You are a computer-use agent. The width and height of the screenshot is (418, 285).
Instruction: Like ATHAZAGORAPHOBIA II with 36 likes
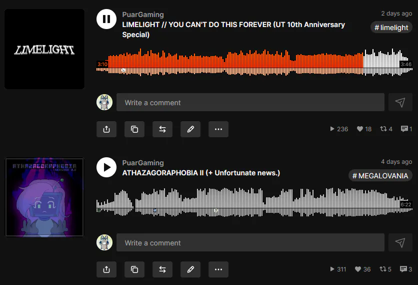click(x=362, y=269)
